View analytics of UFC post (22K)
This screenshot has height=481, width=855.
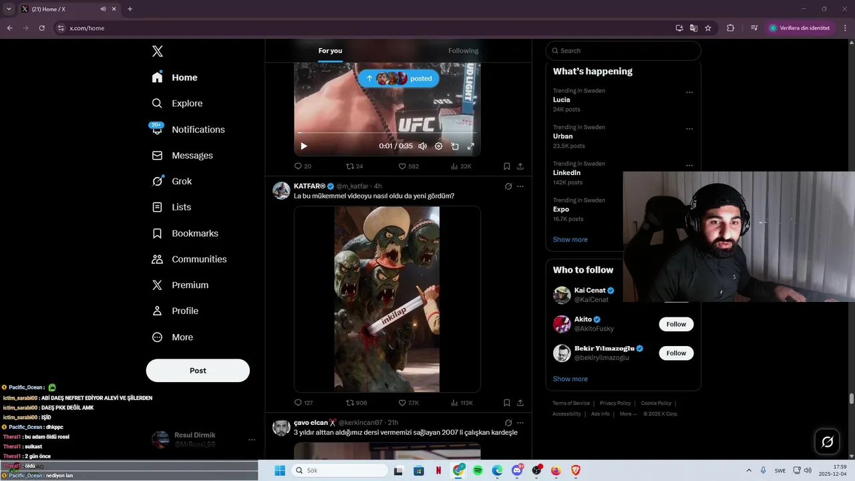(461, 166)
